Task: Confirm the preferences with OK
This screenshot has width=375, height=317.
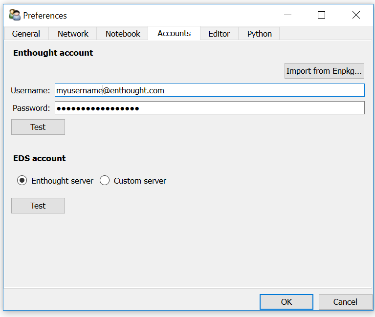Action: coord(287,302)
